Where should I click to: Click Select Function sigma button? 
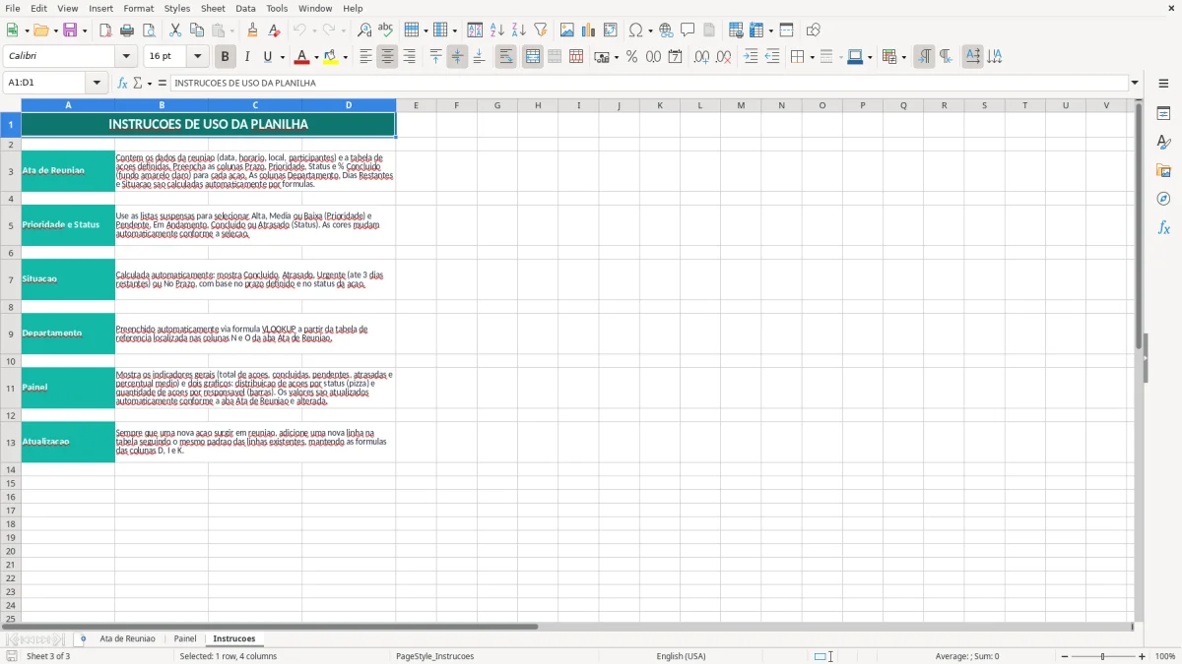click(137, 83)
